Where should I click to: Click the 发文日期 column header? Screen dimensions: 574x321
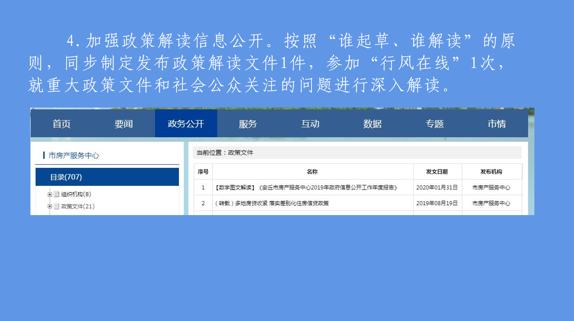[437, 171]
